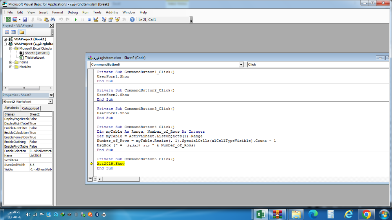Switch to the Alphabetic properties tab

coord(11,108)
